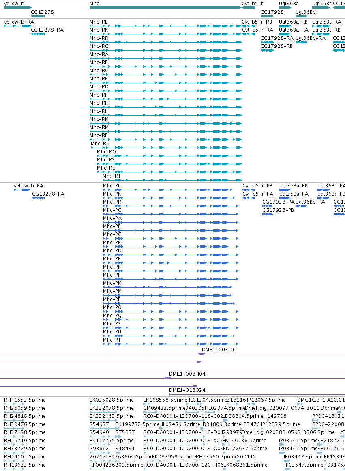
Task: Select protein Mhc-PK
Action: tap(112, 283)
